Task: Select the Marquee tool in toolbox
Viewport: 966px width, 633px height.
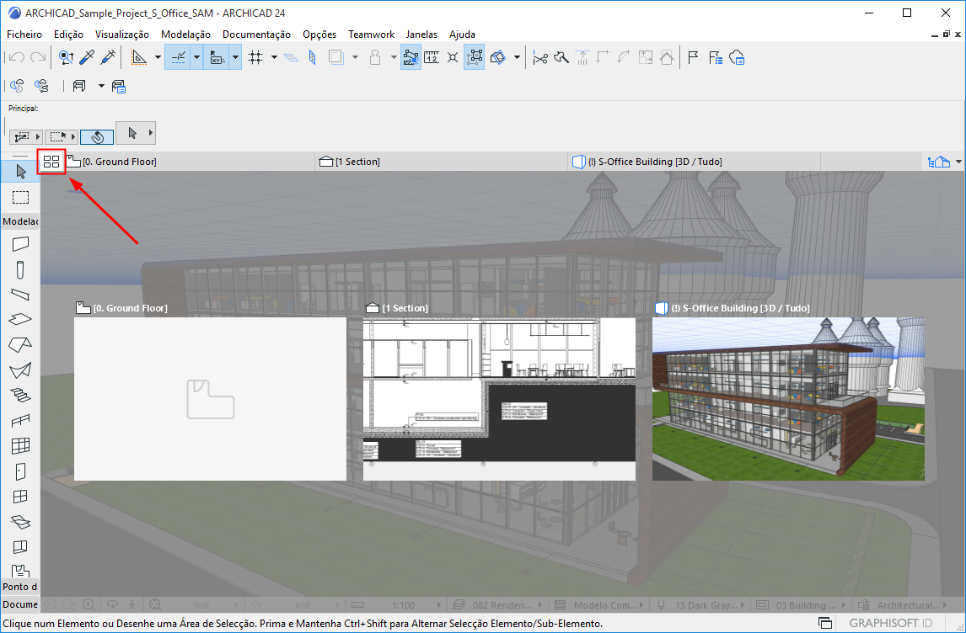Action: (x=20, y=197)
